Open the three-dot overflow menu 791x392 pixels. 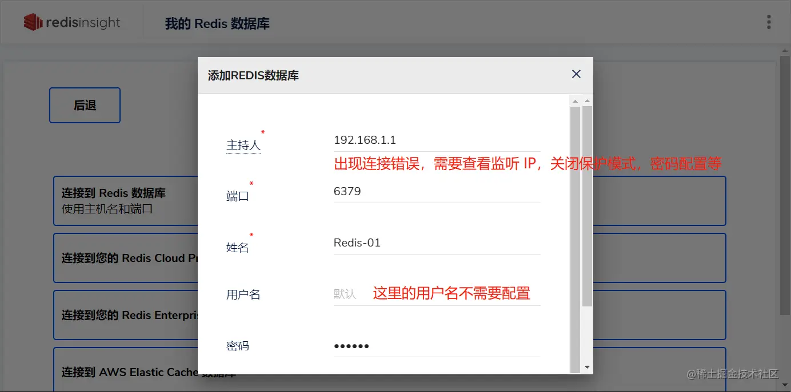(769, 22)
